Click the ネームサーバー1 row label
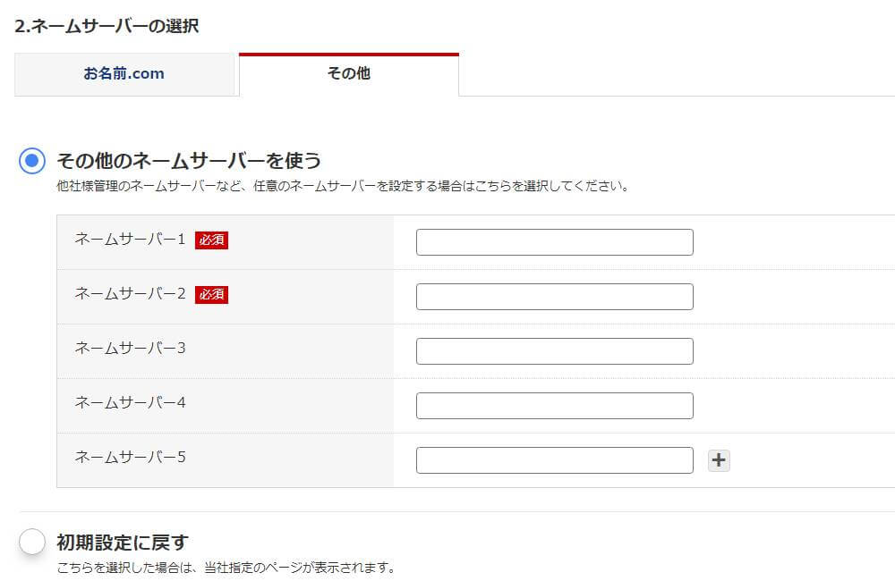Screen dimensions: 895x581 coord(130,240)
